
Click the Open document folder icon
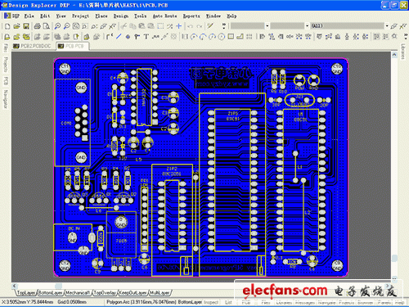click(16, 26)
